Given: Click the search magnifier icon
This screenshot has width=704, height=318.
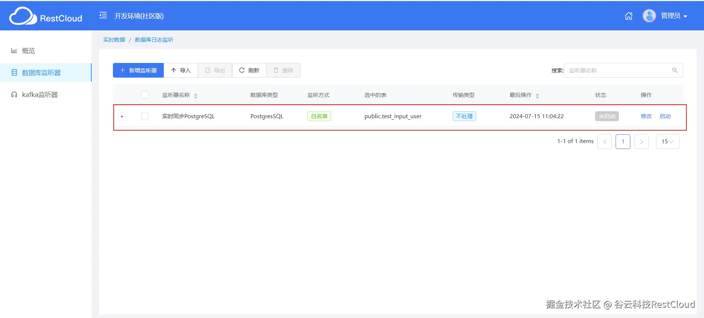Looking at the screenshot, I should click(x=675, y=70).
